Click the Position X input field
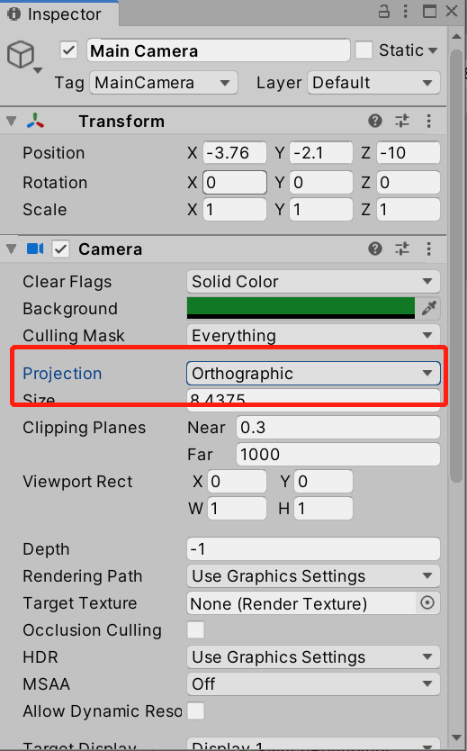 [235, 153]
